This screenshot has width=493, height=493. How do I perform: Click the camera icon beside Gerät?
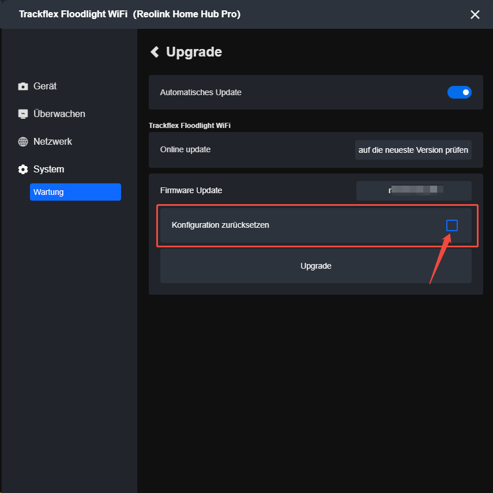point(23,86)
